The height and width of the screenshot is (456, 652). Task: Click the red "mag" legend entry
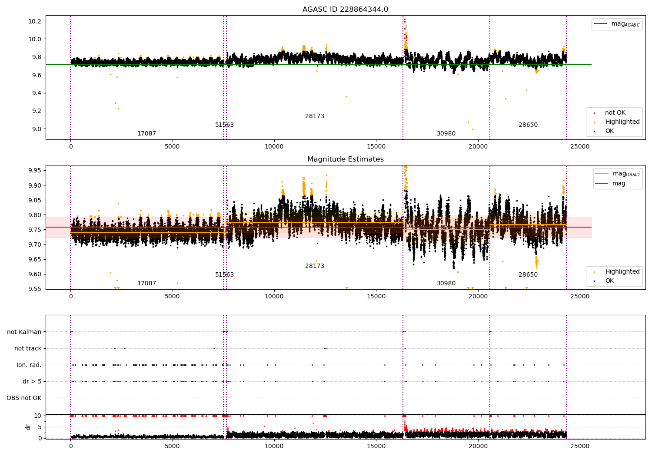(x=610, y=184)
